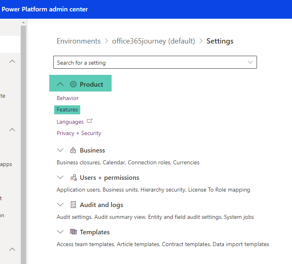Click the sidebar vertical scrollbar track
Image resolution: width=292 pixels, height=264 pixels.
pos(23,144)
